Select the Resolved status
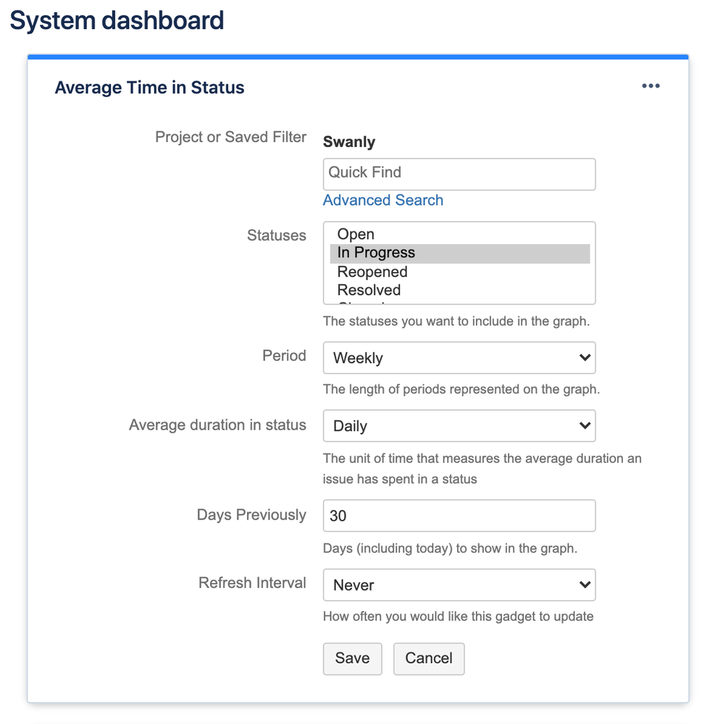This screenshot has height=724, width=715. (x=368, y=290)
